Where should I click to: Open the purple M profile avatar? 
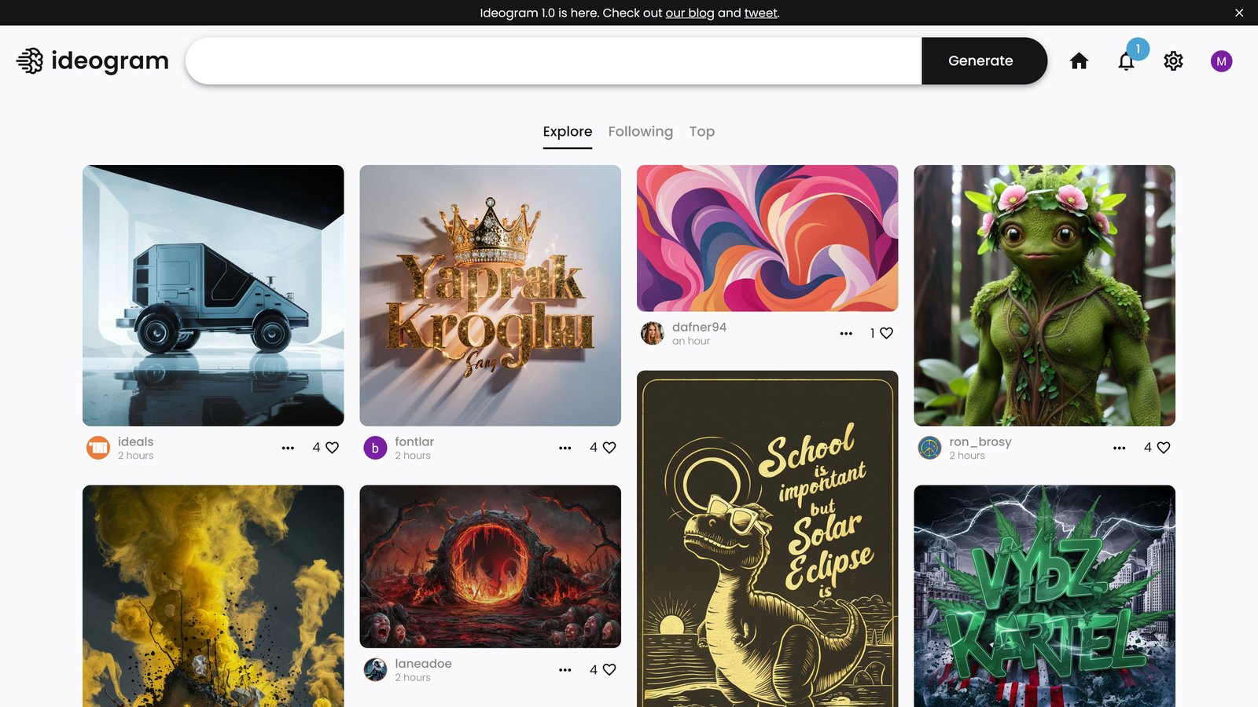tap(1221, 61)
